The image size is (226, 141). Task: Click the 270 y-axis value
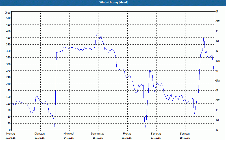coord(8,71)
